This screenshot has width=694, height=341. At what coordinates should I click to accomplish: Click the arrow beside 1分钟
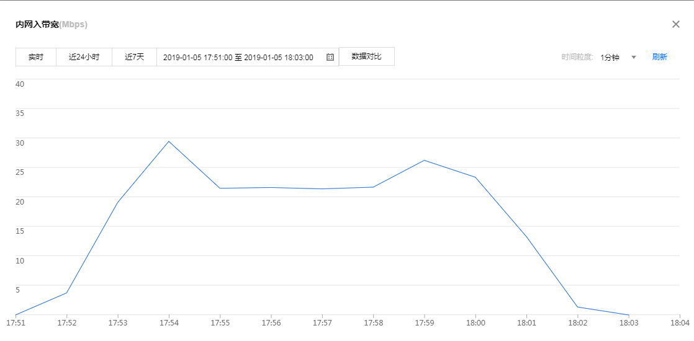634,57
